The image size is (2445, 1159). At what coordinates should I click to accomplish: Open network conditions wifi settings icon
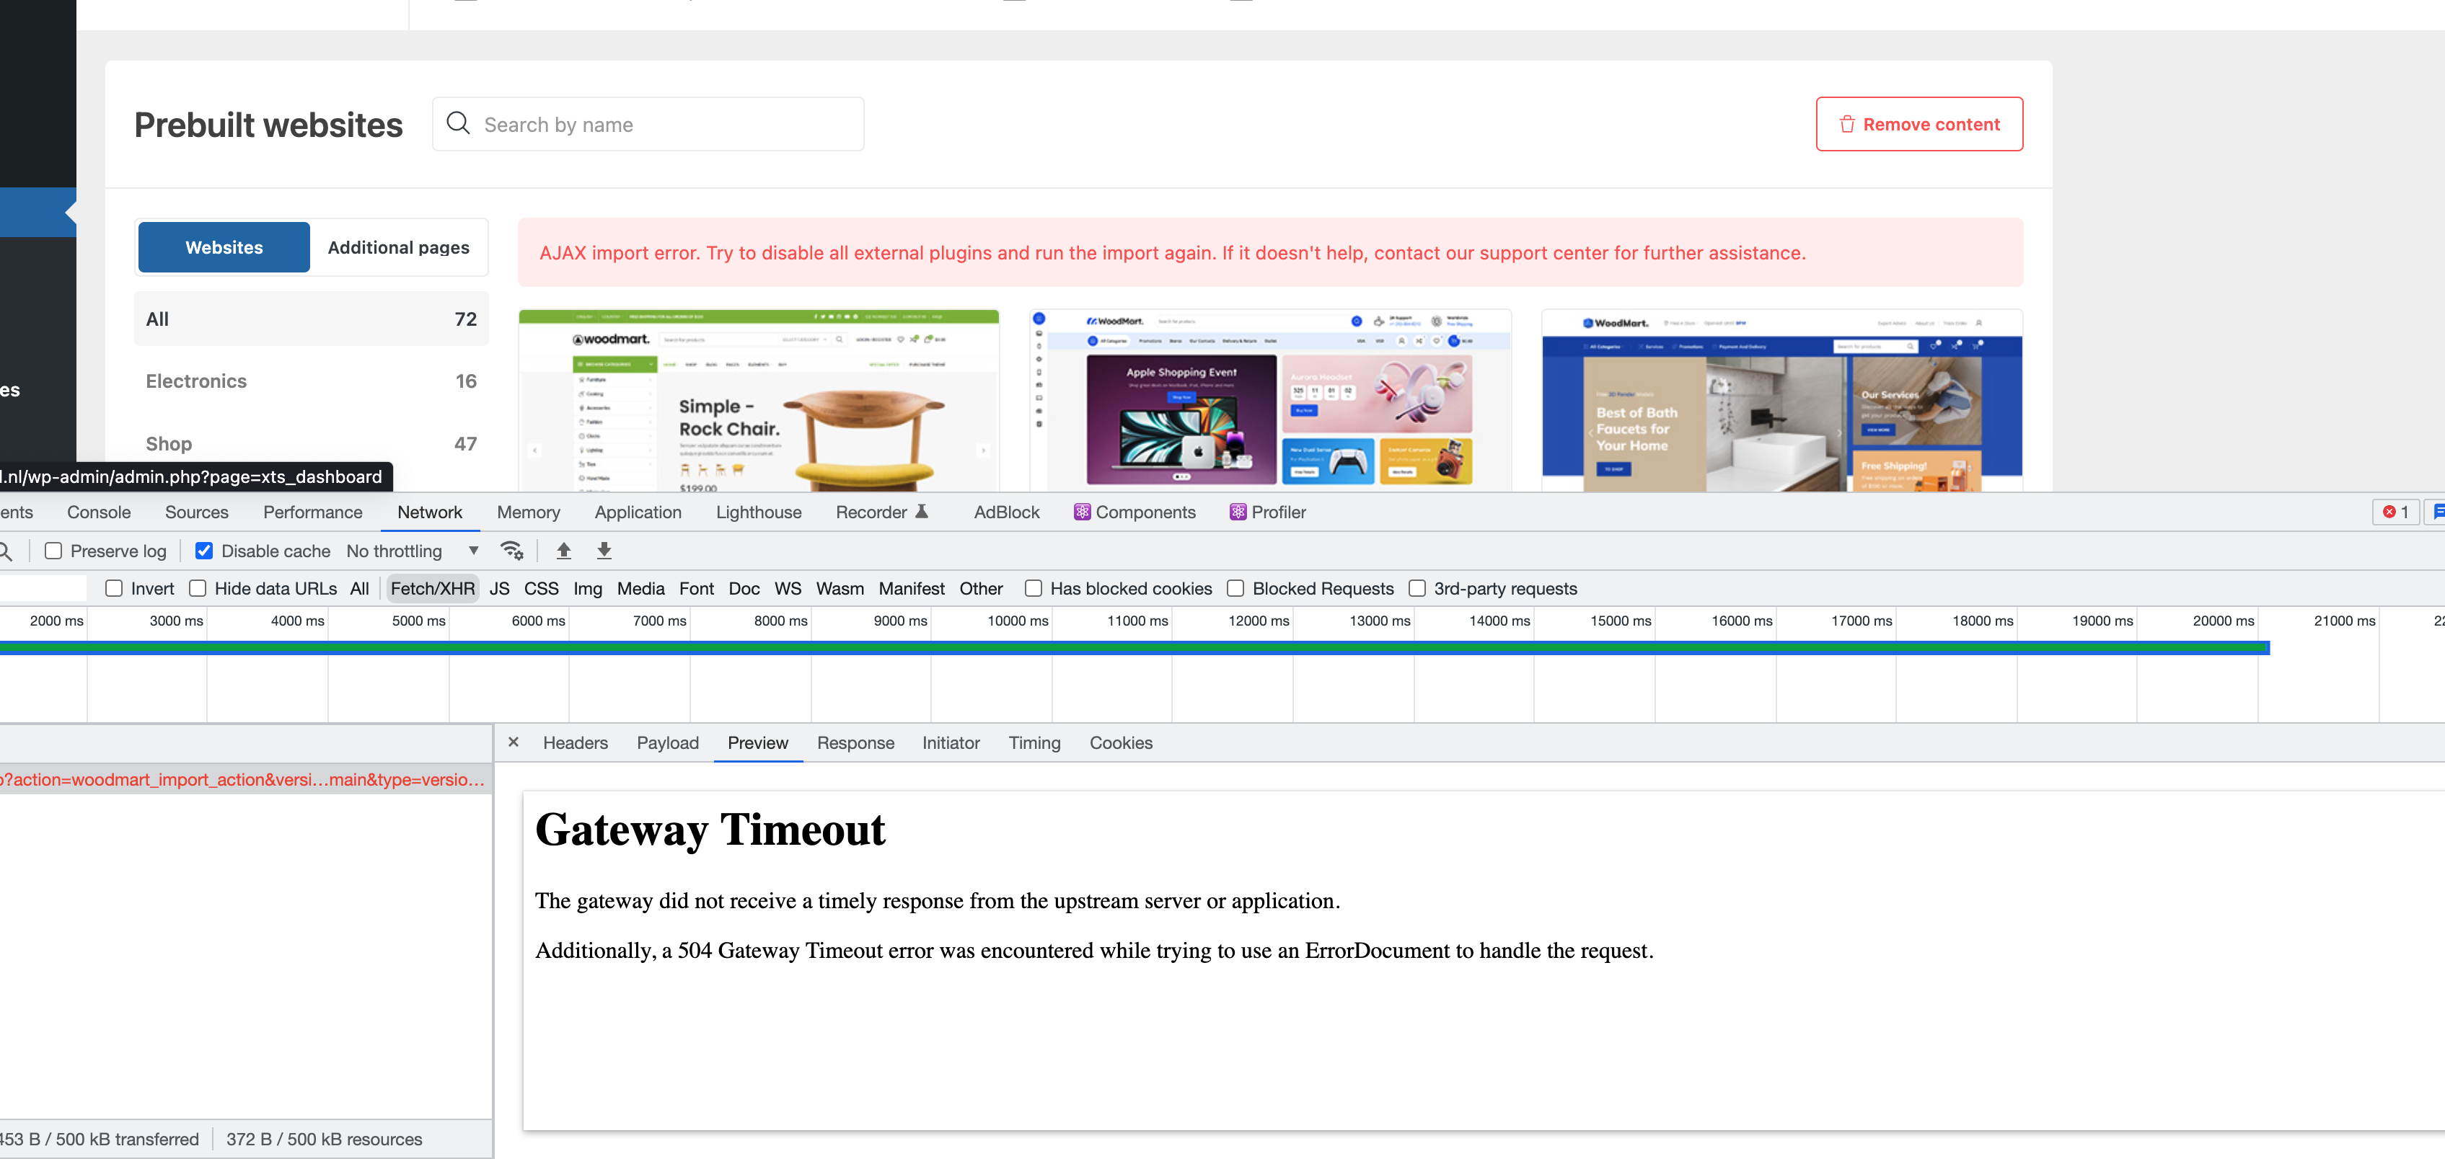pos(511,550)
